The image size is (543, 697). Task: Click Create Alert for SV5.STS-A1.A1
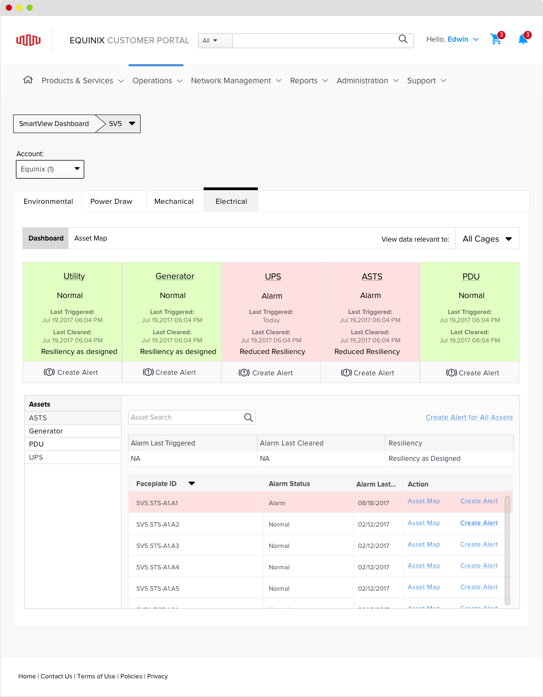(479, 501)
